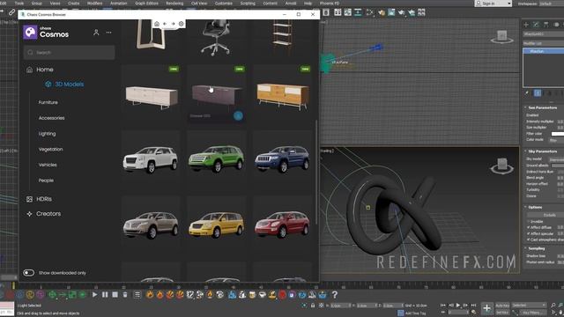This screenshot has width=564, height=317.
Task: Toggle the Auto Key button
Action: (x=502, y=306)
